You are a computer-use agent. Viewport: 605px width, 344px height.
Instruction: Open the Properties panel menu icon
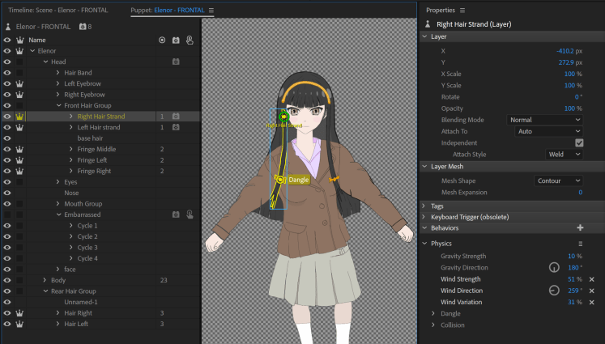[x=462, y=11]
